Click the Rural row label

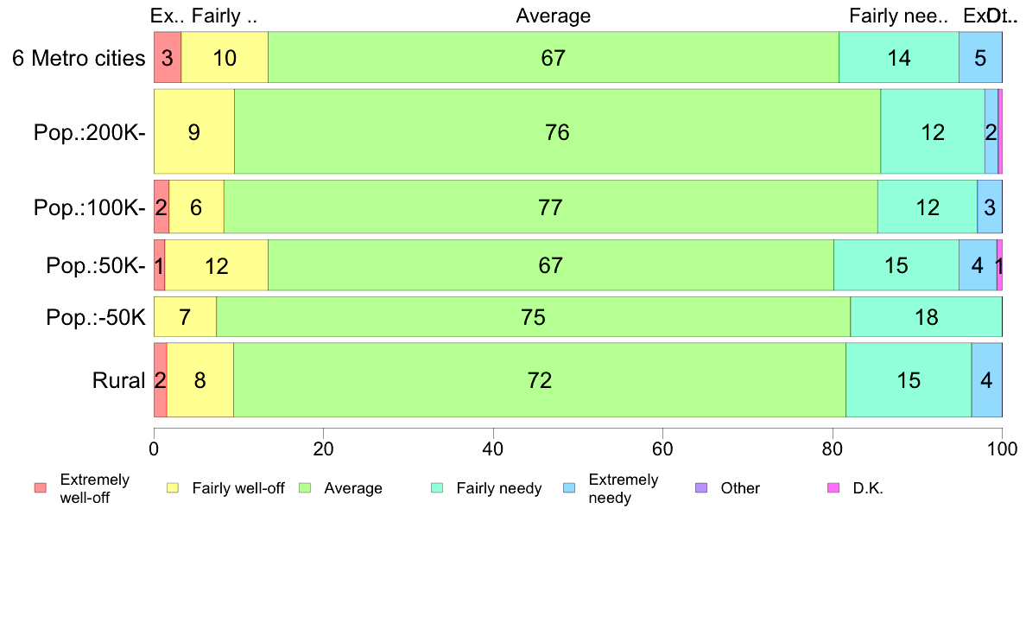[x=118, y=380]
